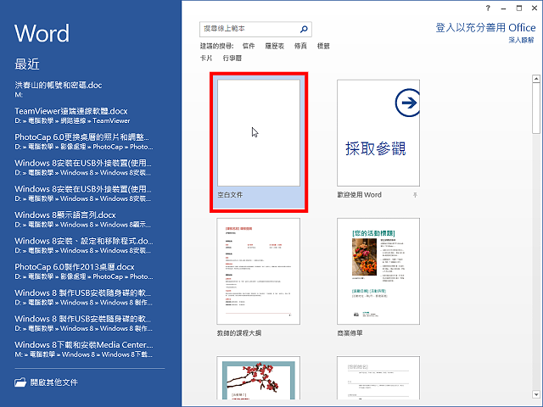Click the magnifier search icon in template search
The height and width of the screenshot is (407, 543).
point(304,29)
